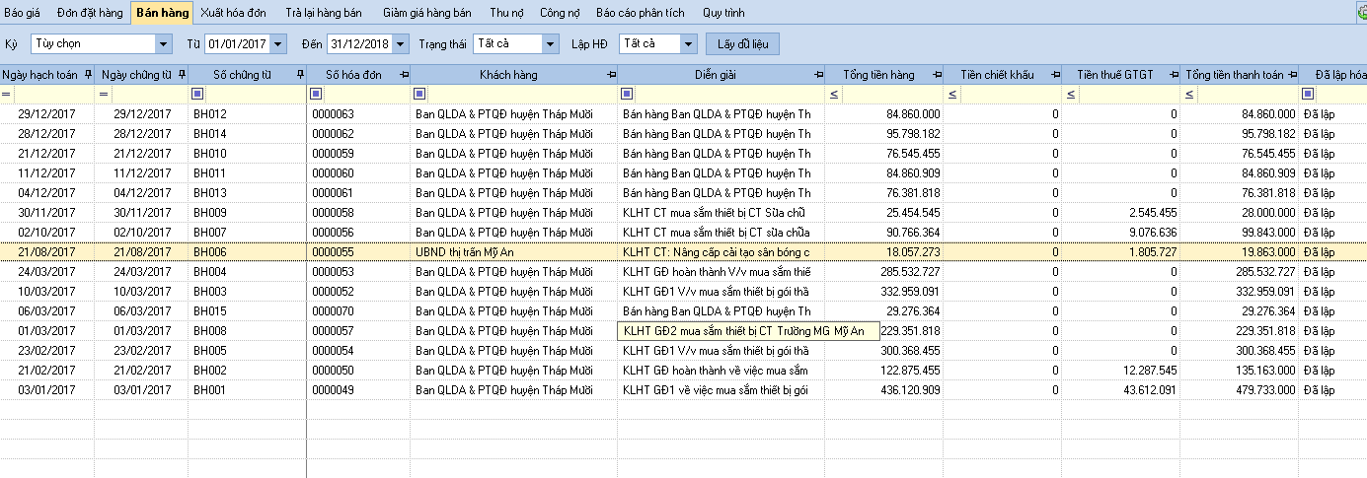Image resolution: width=1367 pixels, height=478 pixels.
Task: Open ≤ filter operator for Tiền chiết khấu
Action: pos(952,95)
